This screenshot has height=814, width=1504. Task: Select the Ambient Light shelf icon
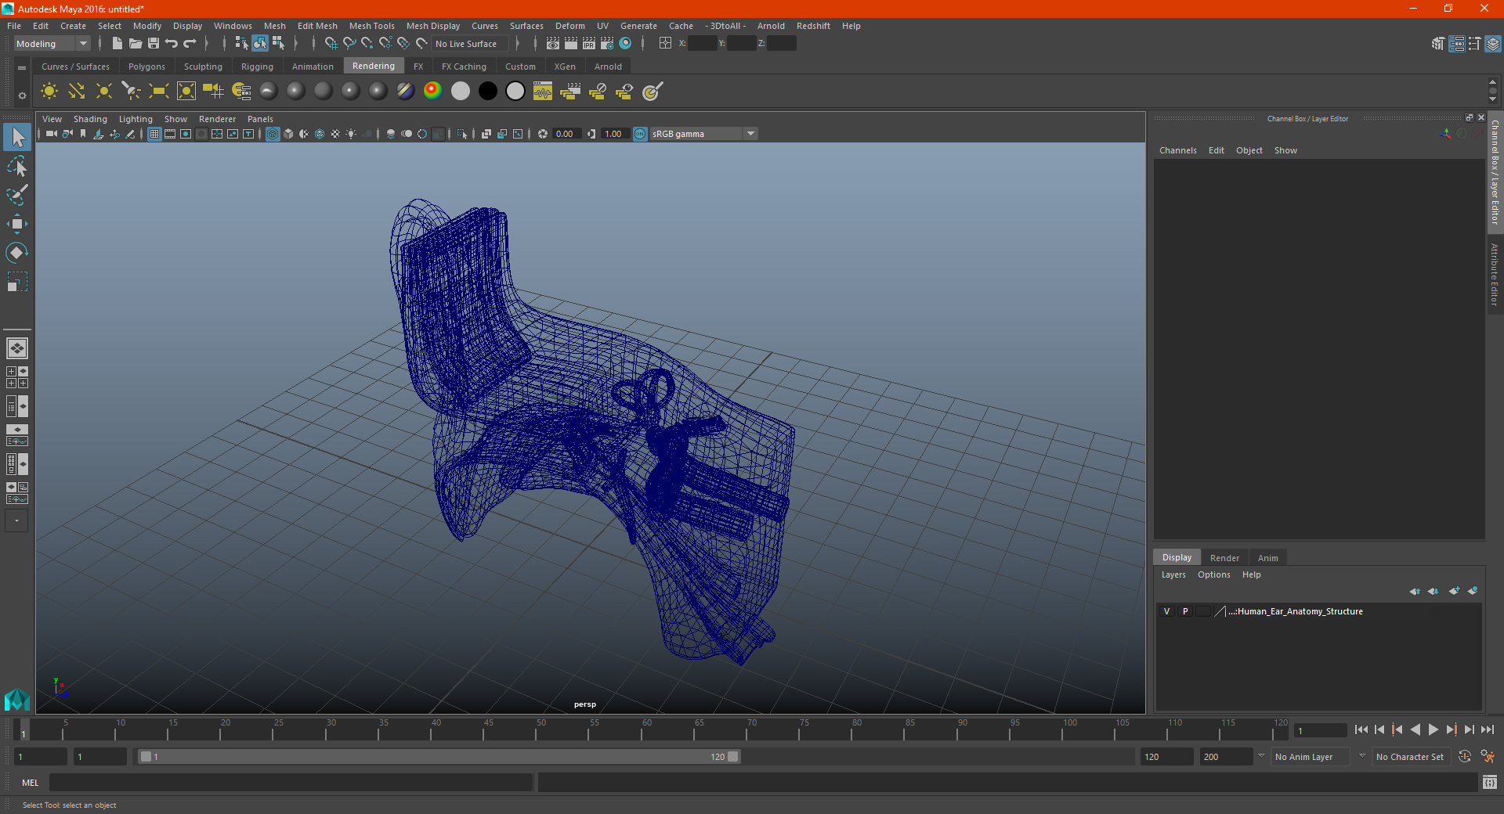[x=49, y=92]
